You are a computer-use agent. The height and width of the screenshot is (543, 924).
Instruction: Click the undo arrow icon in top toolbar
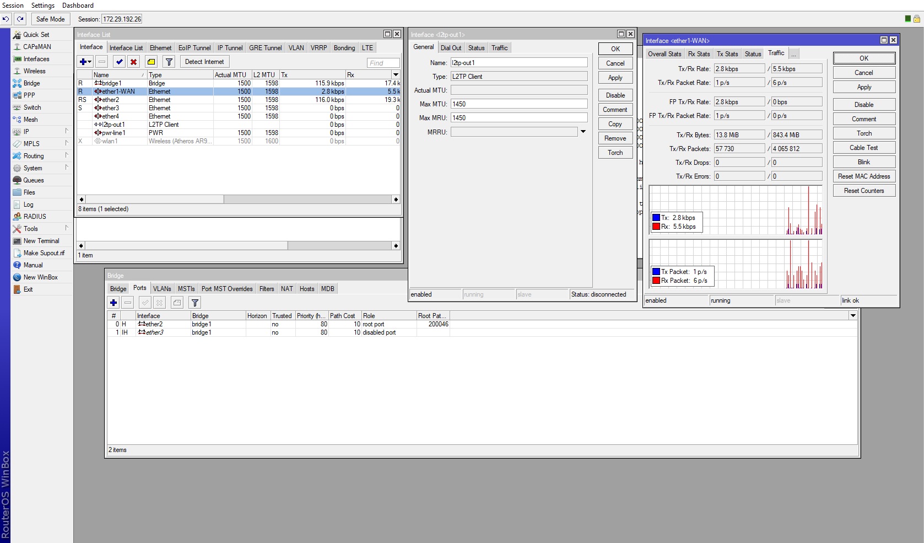[6, 19]
